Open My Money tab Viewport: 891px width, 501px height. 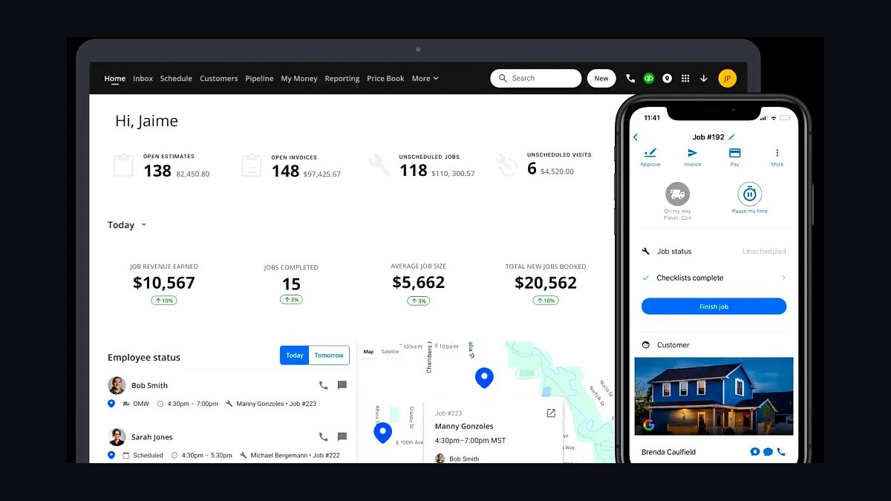[299, 78]
